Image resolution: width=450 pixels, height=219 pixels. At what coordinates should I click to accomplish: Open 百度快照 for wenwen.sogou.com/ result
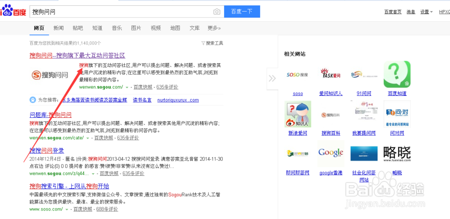click(142, 87)
